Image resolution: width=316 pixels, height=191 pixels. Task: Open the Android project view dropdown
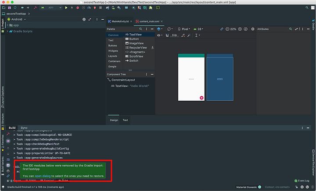coord(17,19)
